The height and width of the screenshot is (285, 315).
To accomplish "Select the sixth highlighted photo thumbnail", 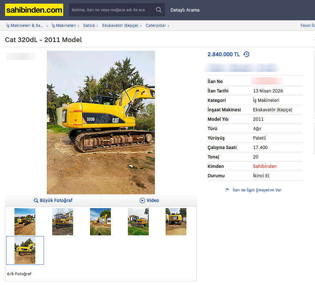I will point(25,250).
